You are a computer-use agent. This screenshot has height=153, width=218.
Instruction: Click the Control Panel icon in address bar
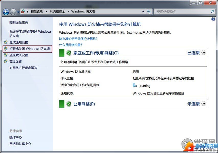click(x=23, y=11)
